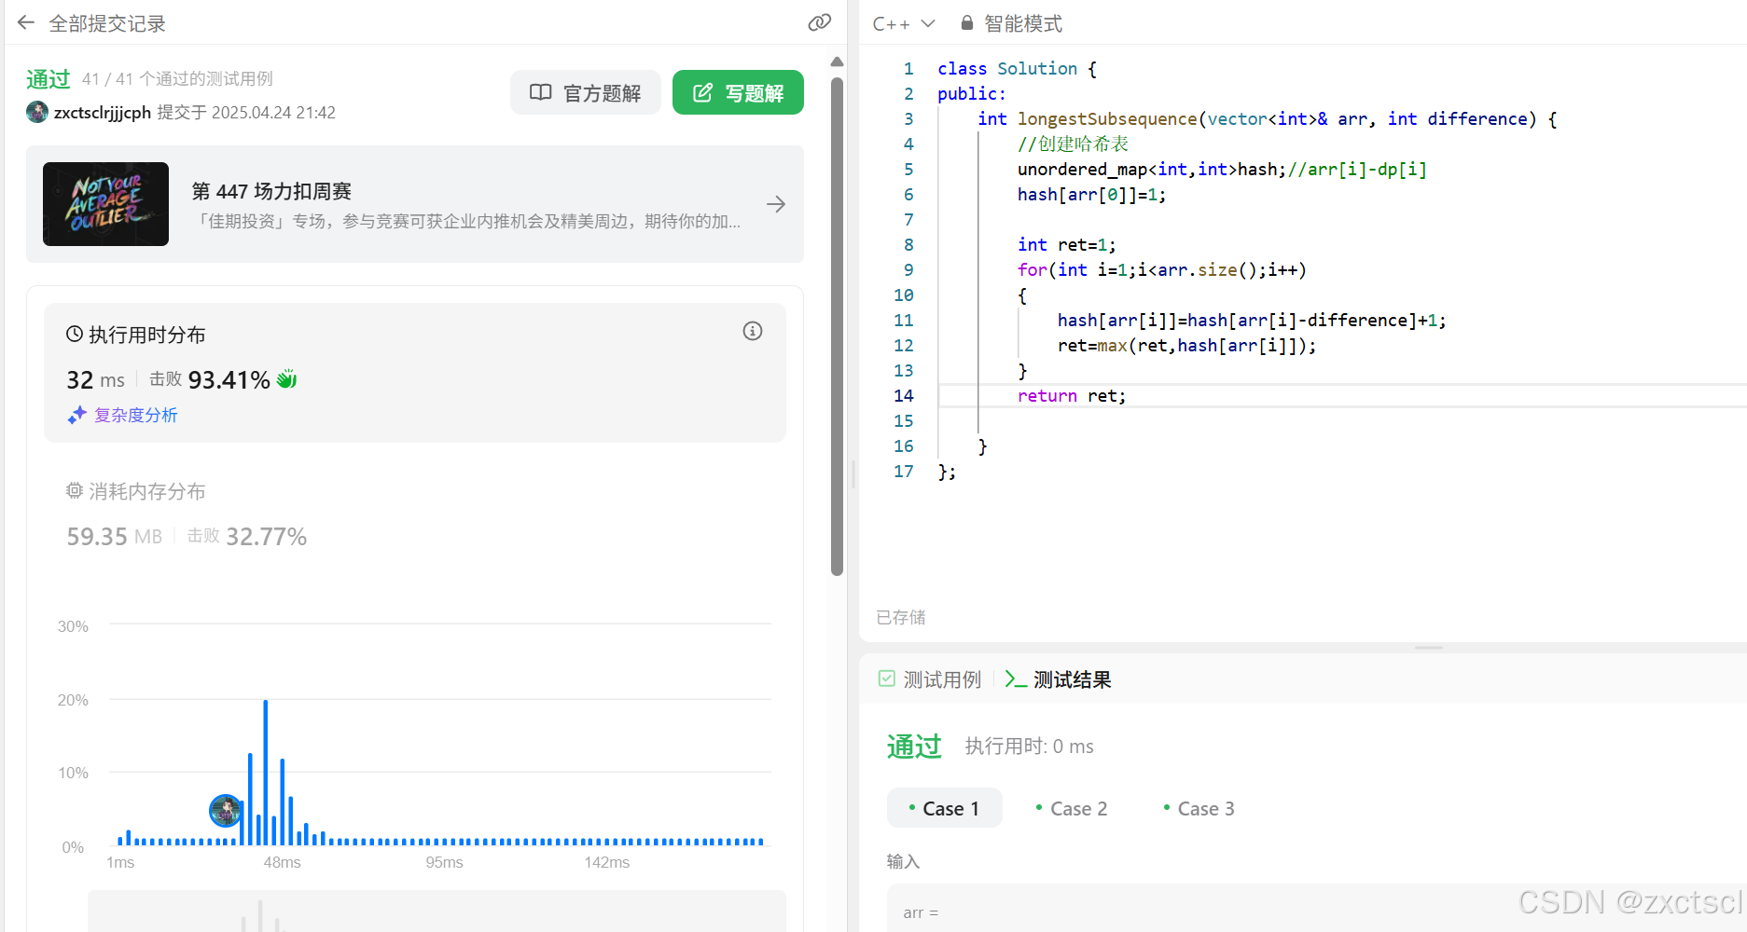This screenshot has width=1747, height=932.
Task: Click the left panel vertical scrollbar
Action: (x=837, y=326)
